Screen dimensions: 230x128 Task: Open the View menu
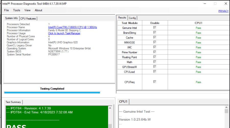pyautogui.click(x=27, y=10)
